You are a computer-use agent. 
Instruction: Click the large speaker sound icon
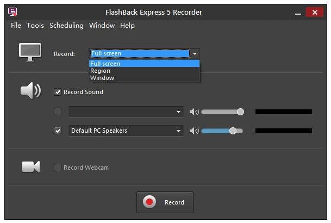click(x=31, y=91)
